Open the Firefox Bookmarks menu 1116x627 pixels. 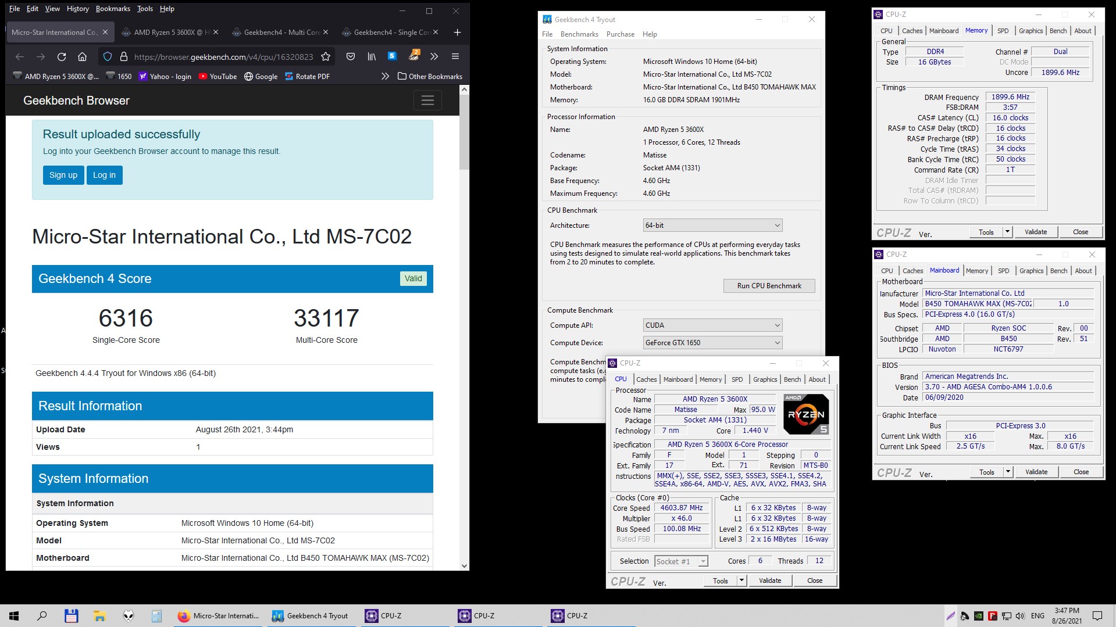tap(113, 9)
